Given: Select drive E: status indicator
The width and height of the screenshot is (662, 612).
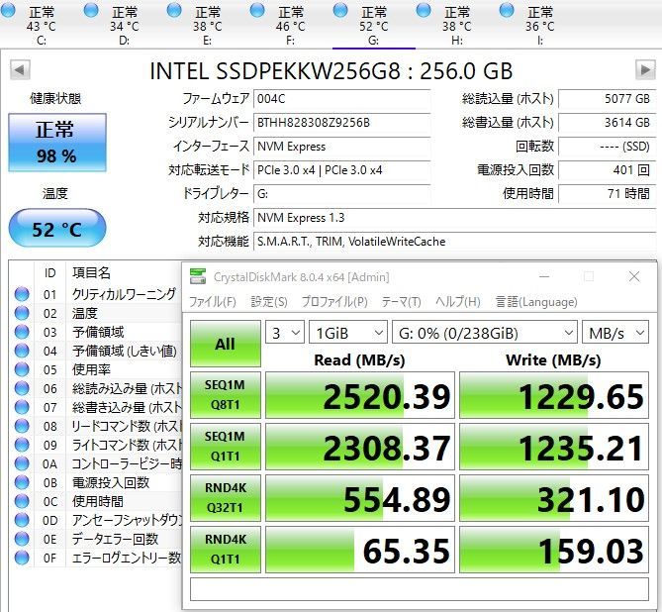Looking at the screenshot, I should click(x=174, y=11).
